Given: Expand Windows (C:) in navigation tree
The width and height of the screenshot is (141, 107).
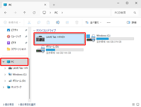Looking at the screenshot, I should (x=5, y=75).
